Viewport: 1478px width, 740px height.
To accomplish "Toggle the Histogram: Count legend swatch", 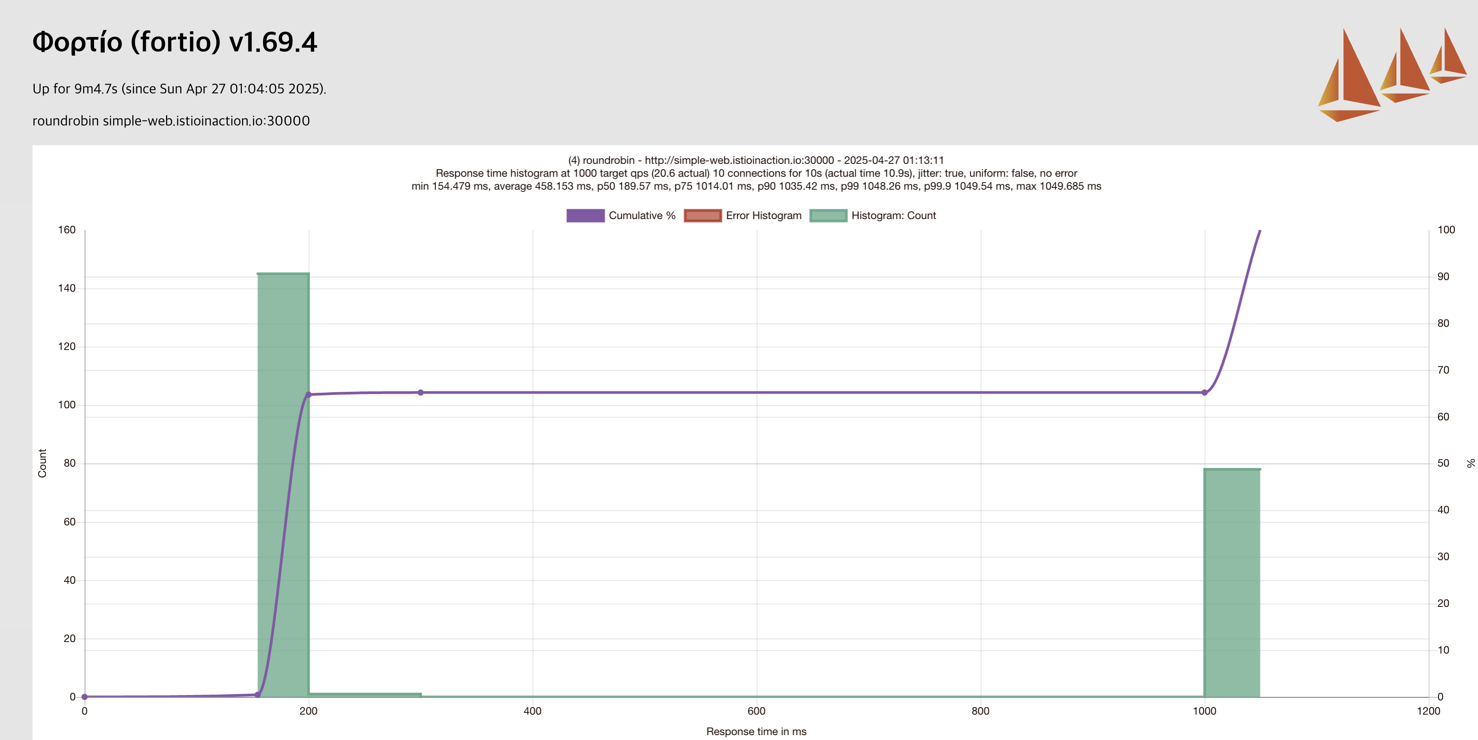I will pyautogui.click(x=828, y=215).
